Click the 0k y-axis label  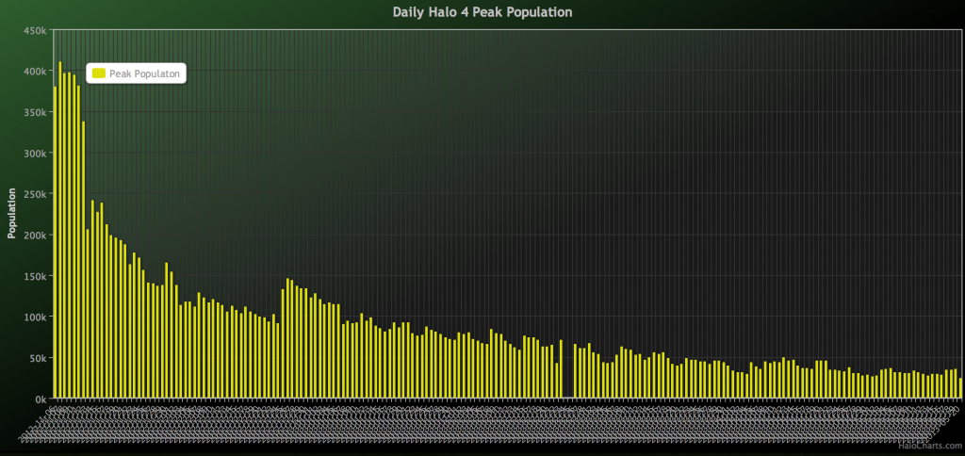point(40,399)
